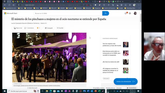Open the NORMAS bookmarks folder
This screenshot has height=93, width=165.
(x=44, y=8)
